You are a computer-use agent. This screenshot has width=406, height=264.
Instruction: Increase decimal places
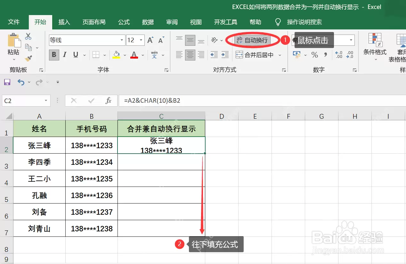pos(339,55)
